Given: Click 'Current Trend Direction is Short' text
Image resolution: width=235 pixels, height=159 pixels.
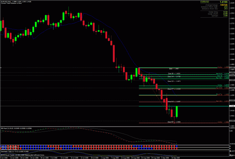Looking at the screenshot, I should (x=11, y=3).
